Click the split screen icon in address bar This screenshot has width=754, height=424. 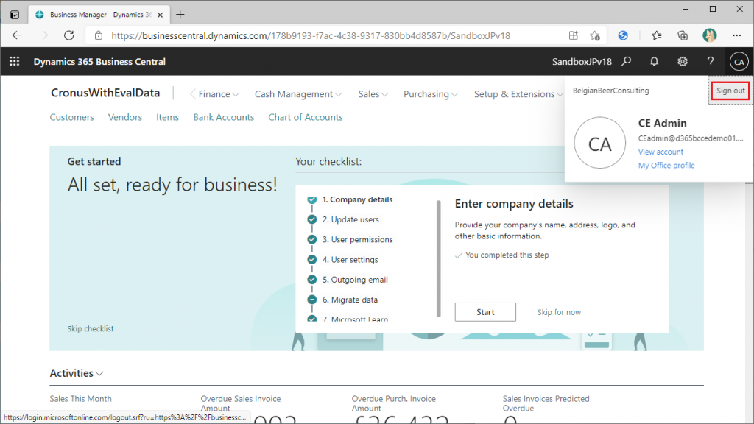click(573, 35)
